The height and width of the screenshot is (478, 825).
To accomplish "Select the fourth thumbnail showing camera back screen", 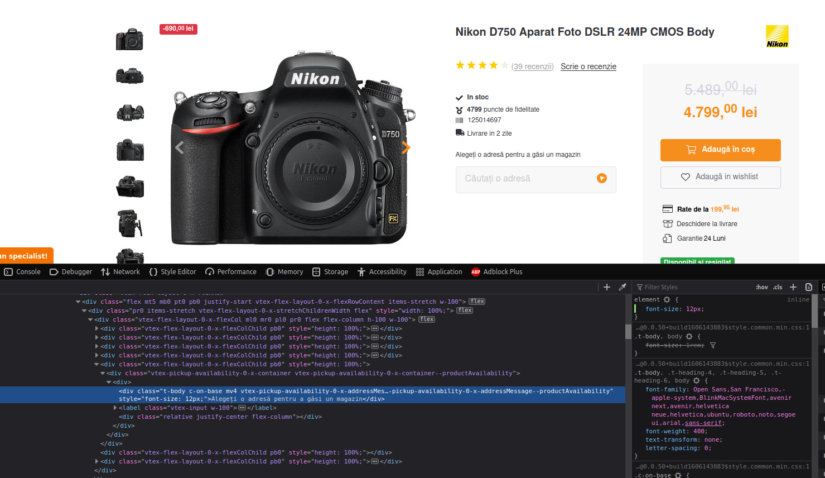I will (x=130, y=150).
